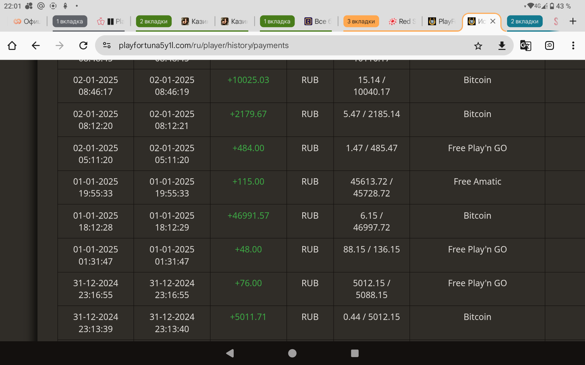
Task: Open the Google Translate icon
Action: pyautogui.click(x=526, y=46)
